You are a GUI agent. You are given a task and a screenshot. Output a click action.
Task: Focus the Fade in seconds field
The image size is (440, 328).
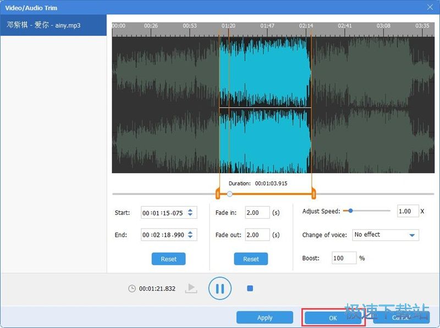(x=257, y=213)
